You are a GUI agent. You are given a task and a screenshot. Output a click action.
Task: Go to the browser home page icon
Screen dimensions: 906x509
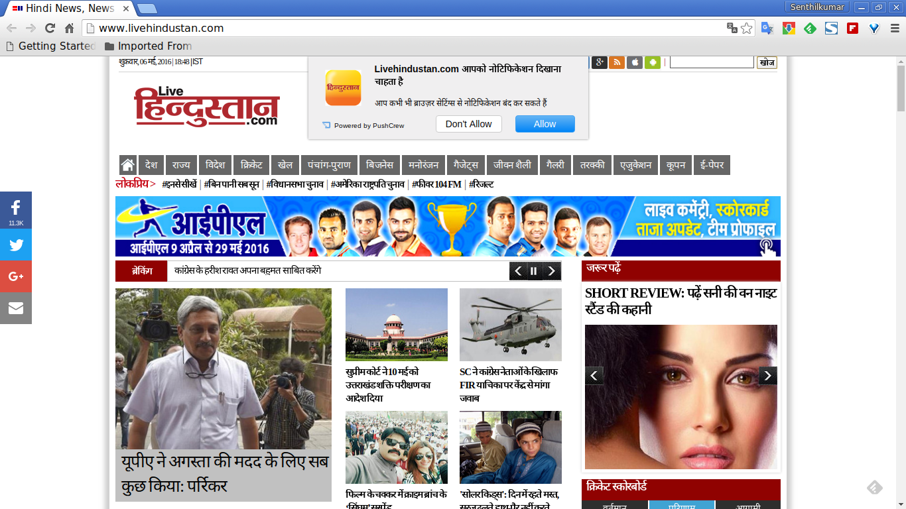(x=69, y=28)
